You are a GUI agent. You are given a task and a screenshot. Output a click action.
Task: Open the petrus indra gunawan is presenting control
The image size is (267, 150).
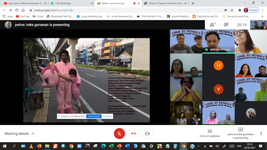click(x=240, y=133)
